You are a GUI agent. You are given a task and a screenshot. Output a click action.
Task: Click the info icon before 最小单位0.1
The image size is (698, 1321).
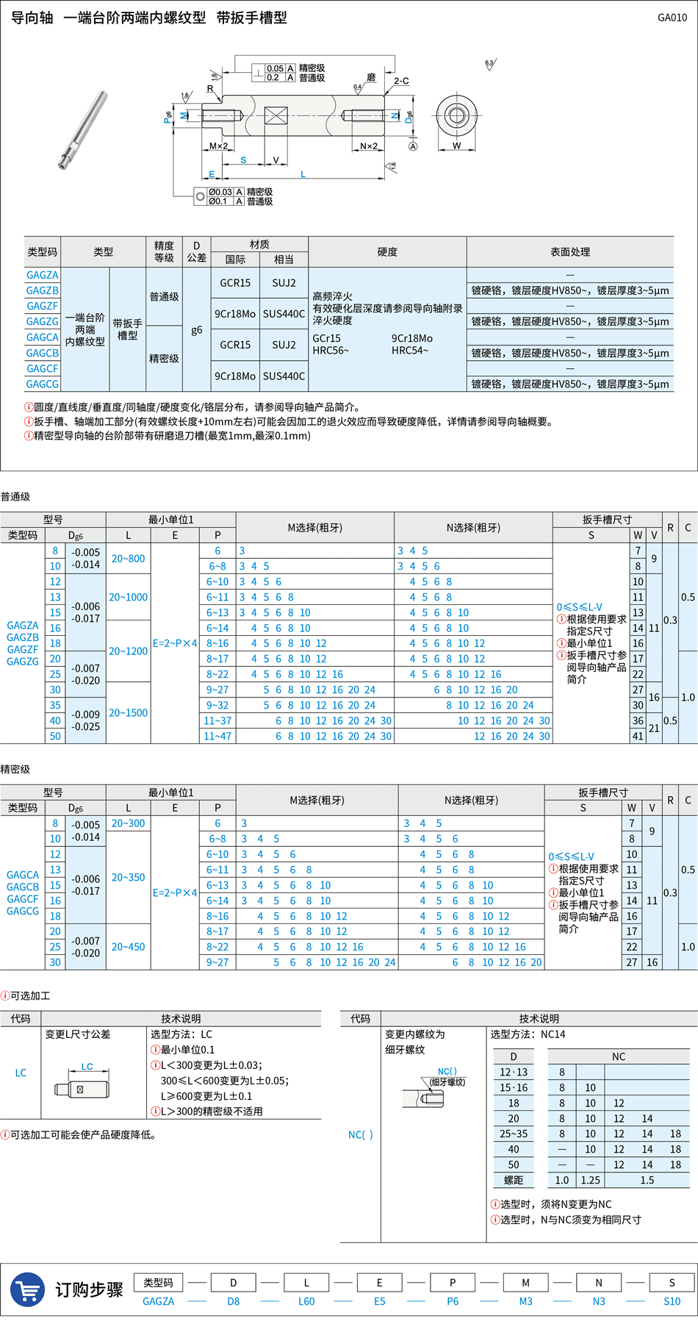point(156,1050)
